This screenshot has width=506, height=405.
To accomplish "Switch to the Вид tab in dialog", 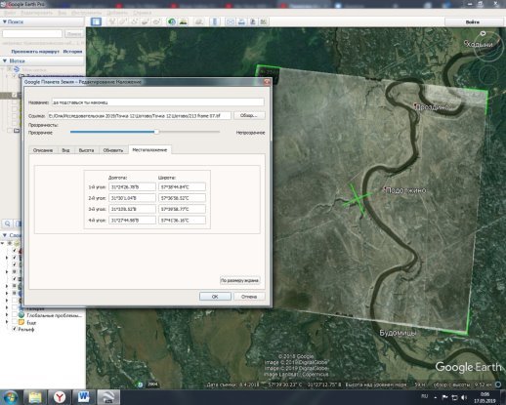I will pos(65,150).
